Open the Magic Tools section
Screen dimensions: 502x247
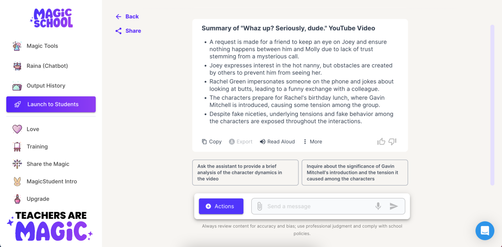coord(42,46)
